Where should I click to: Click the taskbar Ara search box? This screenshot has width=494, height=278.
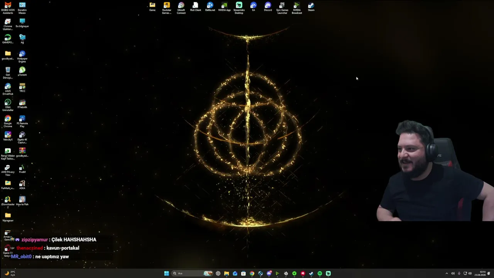[192, 273]
